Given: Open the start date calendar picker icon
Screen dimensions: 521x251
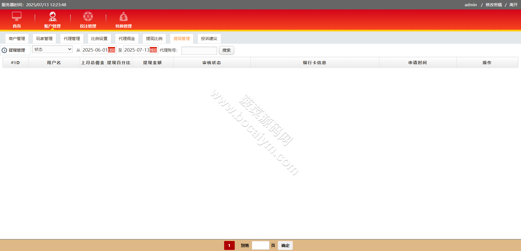Looking at the screenshot, I should (112, 50).
